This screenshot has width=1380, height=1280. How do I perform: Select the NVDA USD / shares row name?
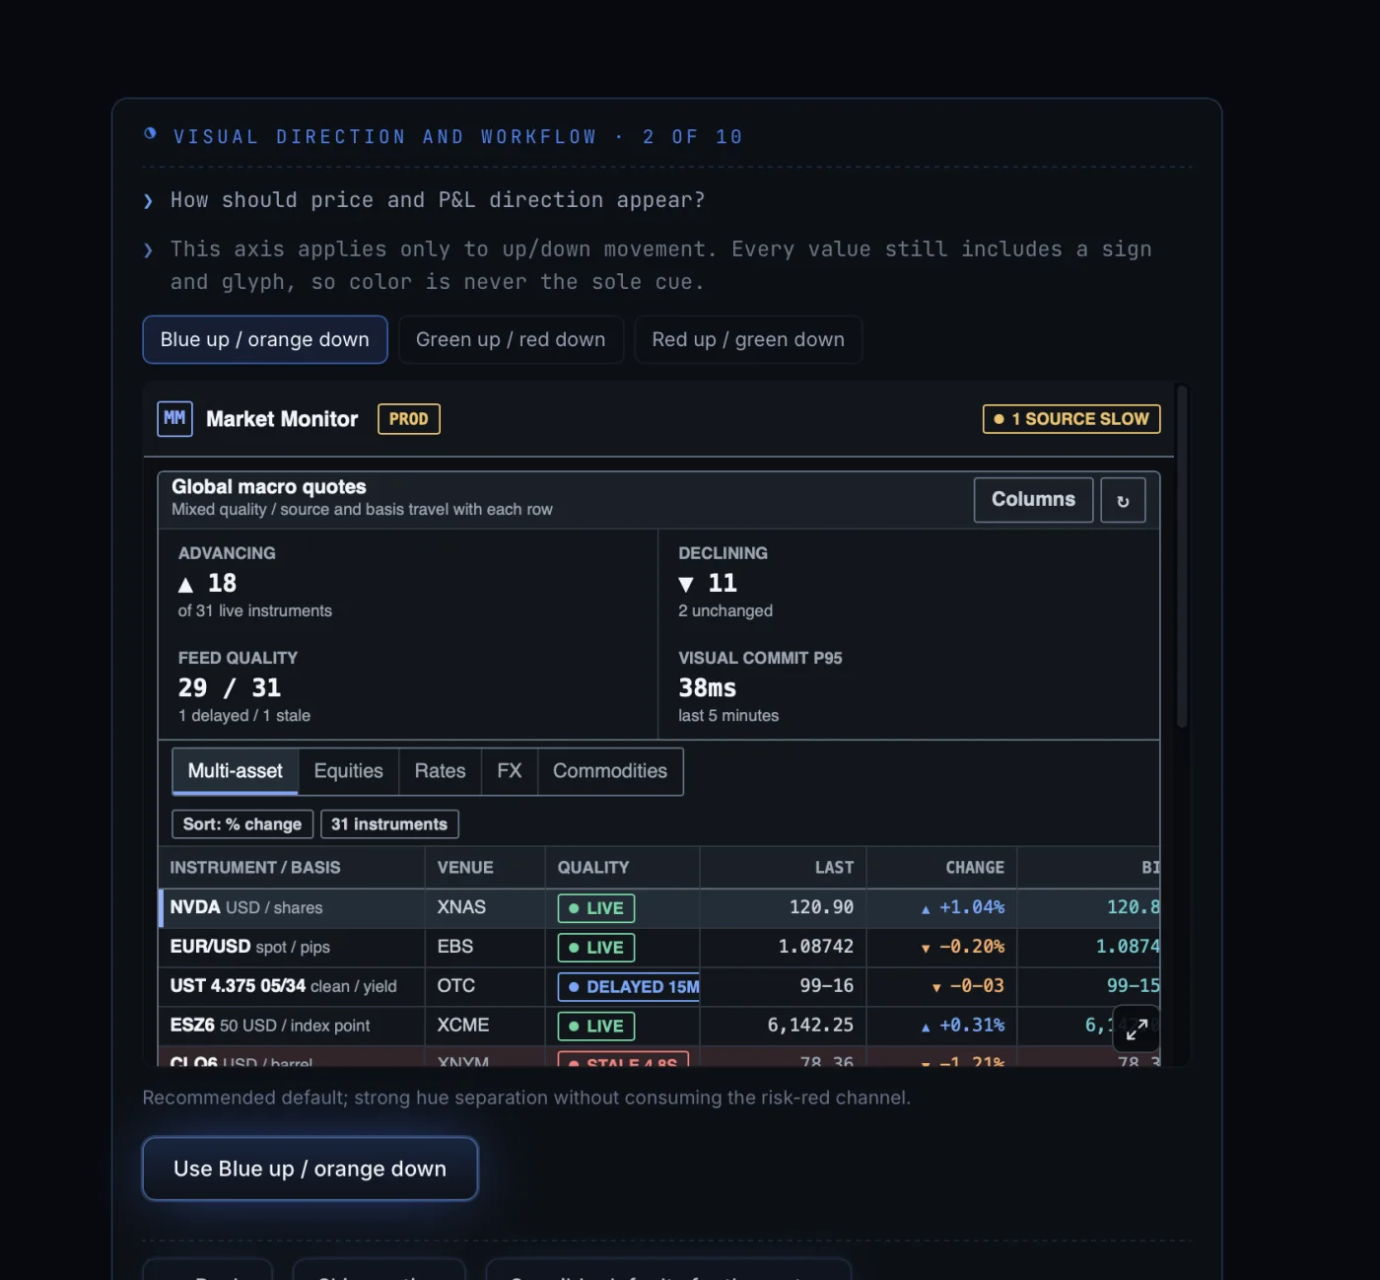[246, 907]
